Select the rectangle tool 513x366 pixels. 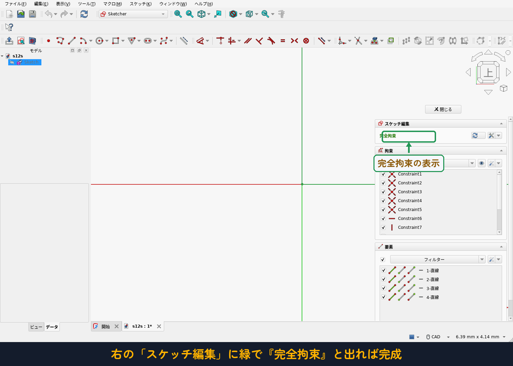click(x=116, y=41)
